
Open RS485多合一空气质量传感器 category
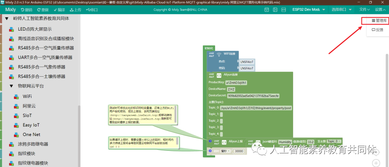46,48
